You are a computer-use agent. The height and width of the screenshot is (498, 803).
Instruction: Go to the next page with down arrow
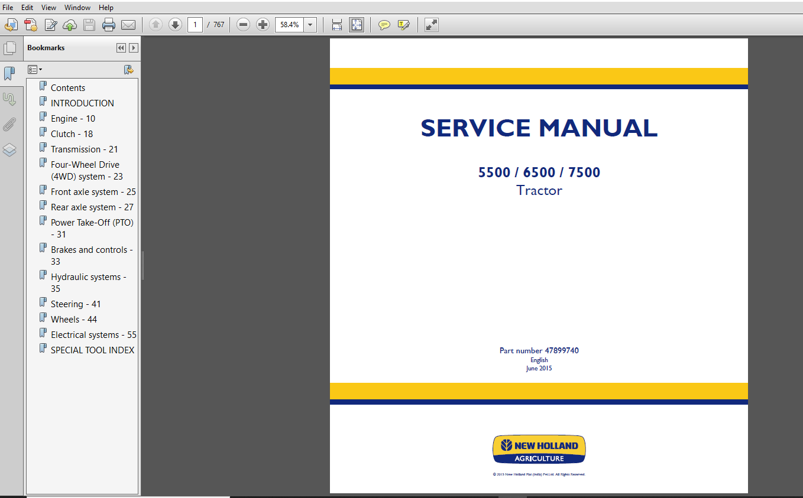pyautogui.click(x=175, y=25)
